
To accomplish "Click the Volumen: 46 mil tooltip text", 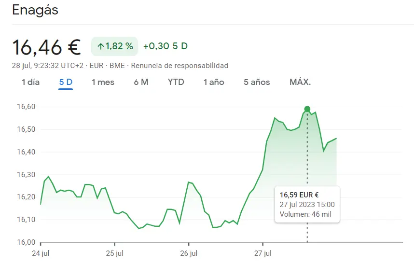I will [305, 214].
